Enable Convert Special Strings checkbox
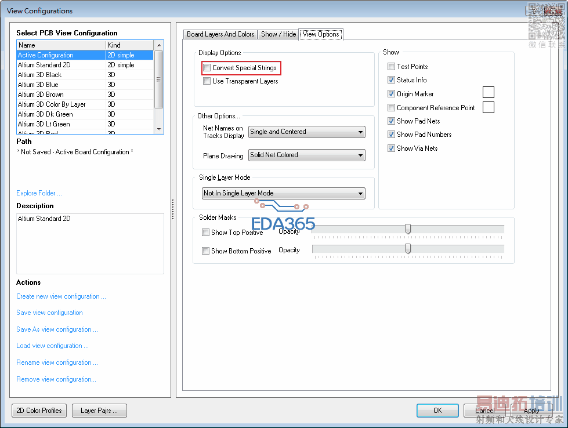 [207, 68]
